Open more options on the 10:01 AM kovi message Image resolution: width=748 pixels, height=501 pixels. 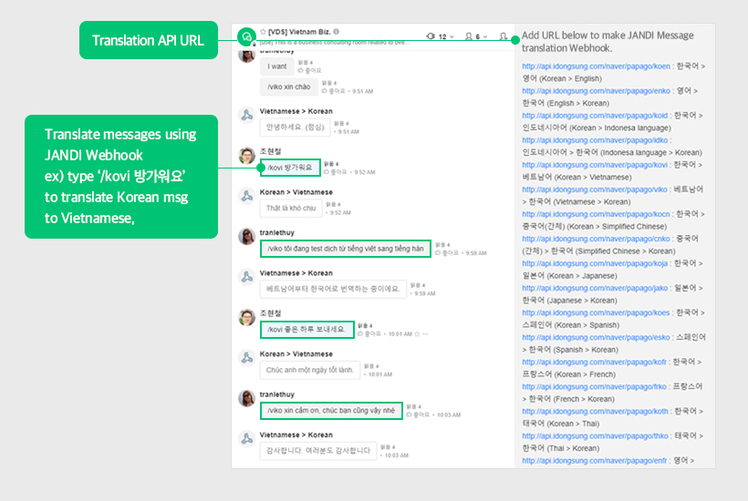click(x=425, y=333)
